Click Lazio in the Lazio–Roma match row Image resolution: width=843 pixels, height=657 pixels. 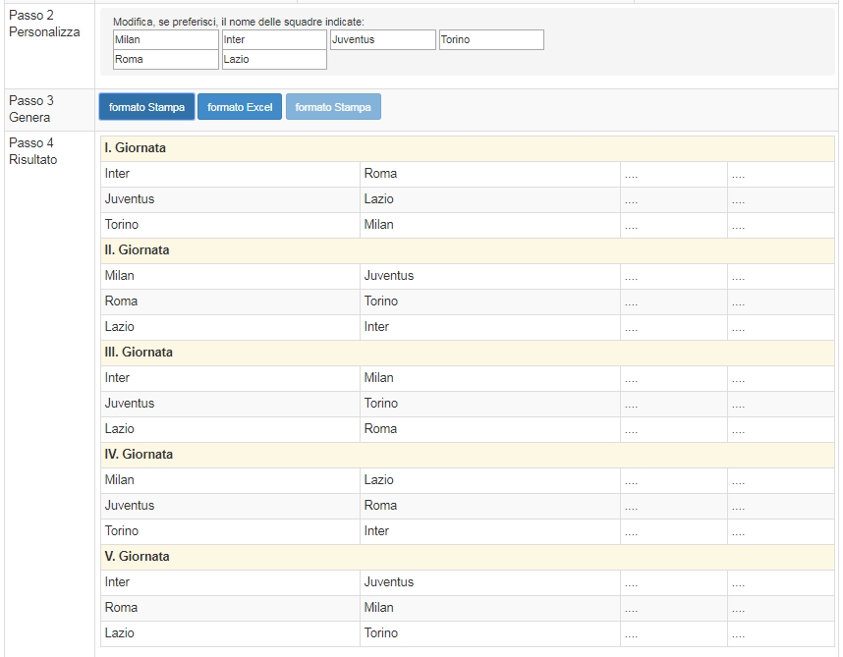(x=119, y=429)
